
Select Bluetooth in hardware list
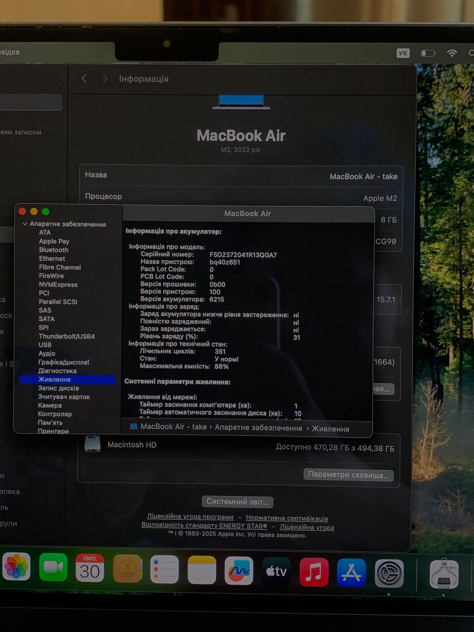point(54,250)
